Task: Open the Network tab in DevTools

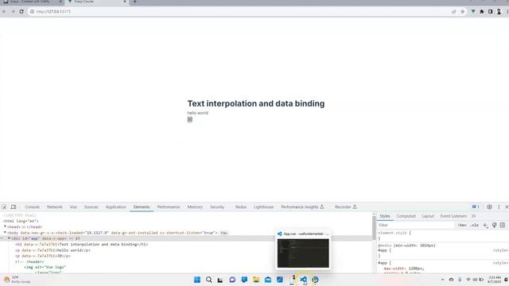Action: coord(55,207)
